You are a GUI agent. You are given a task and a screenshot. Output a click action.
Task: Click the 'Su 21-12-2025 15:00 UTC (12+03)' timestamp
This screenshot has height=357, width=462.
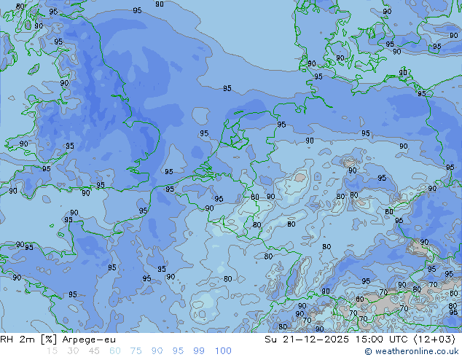360,340
